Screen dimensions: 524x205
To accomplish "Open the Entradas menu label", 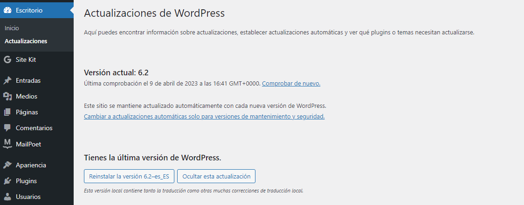I will [28, 81].
